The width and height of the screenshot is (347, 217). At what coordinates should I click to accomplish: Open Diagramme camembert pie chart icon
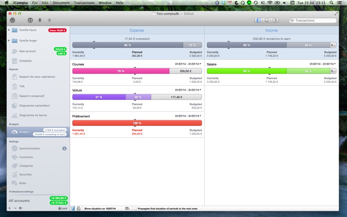click(15, 105)
